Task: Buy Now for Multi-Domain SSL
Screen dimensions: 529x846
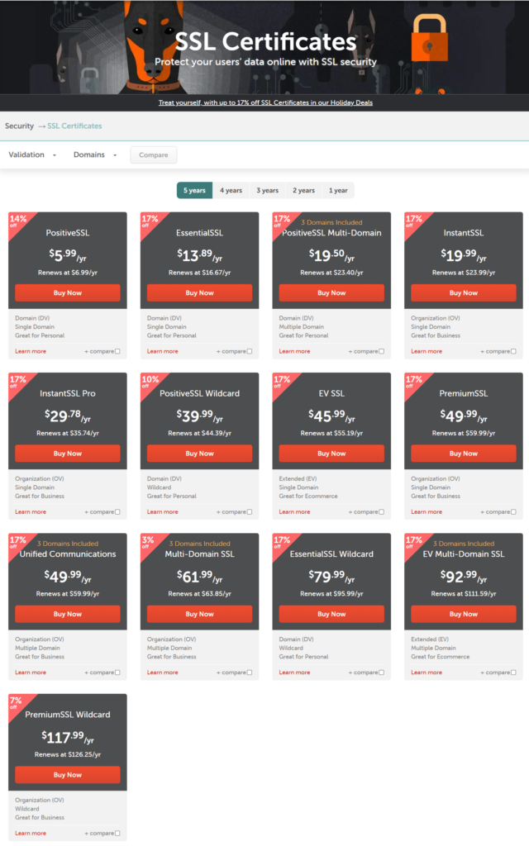Action: coord(200,614)
